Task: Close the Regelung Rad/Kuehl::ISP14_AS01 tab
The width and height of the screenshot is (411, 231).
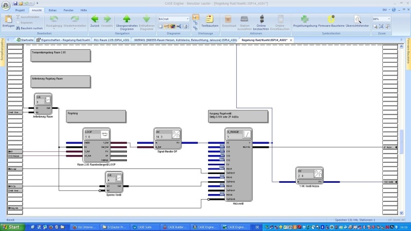Action: tap(291, 40)
